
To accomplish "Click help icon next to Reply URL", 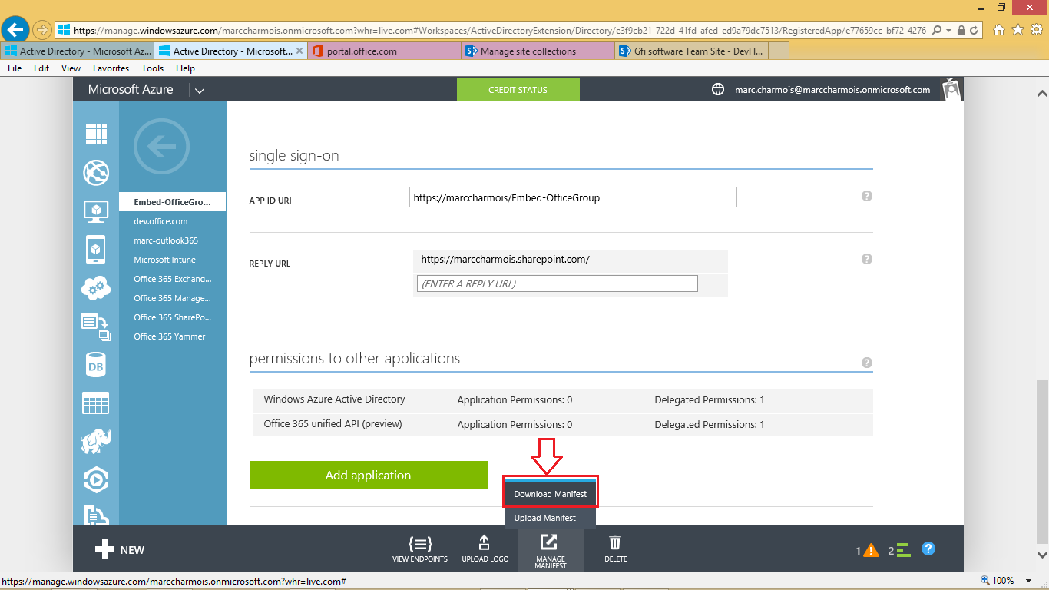I will click(867, 259).
